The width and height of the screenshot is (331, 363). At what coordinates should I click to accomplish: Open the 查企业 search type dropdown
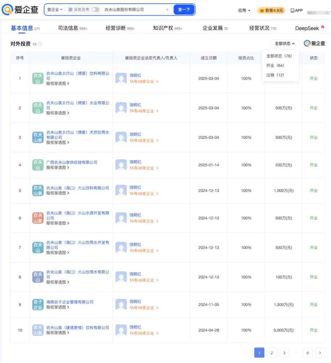[55, 9]
